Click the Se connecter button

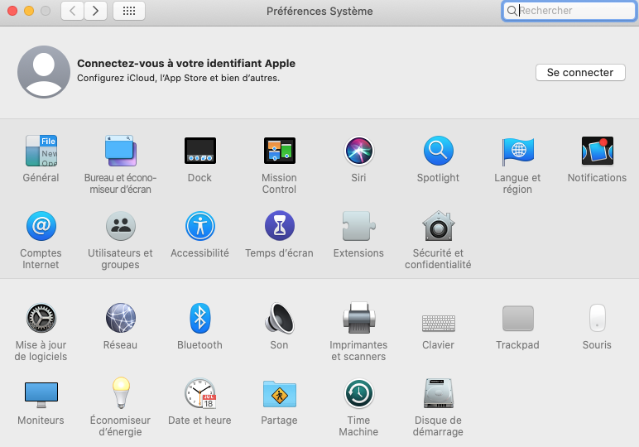point(580,73)
